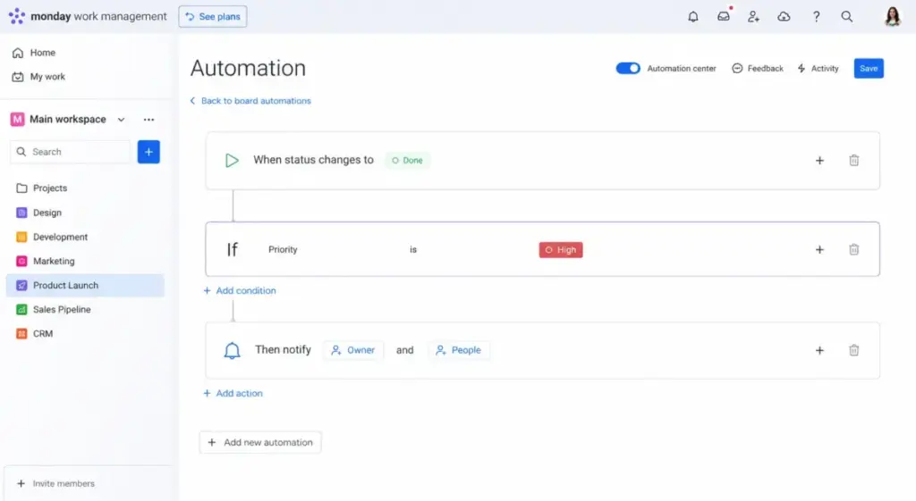The width and height of the screenshot is (916, 501).
Task: Delete the 'When status changes to' trigger
Action: 854,161
